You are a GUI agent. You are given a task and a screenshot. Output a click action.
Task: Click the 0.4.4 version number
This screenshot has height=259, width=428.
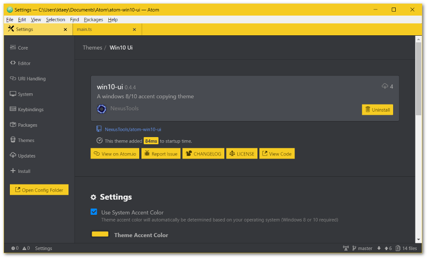pos(130,88)
